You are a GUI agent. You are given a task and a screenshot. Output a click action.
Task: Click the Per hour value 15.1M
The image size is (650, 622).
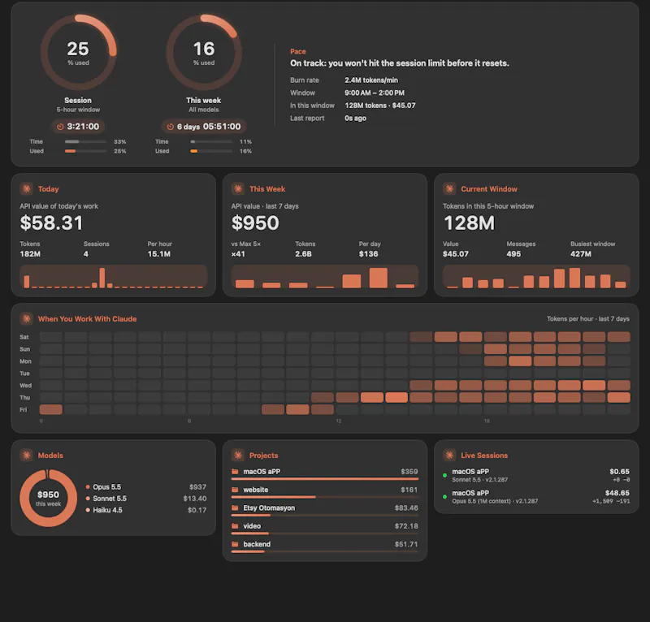[x=159, y=254]
